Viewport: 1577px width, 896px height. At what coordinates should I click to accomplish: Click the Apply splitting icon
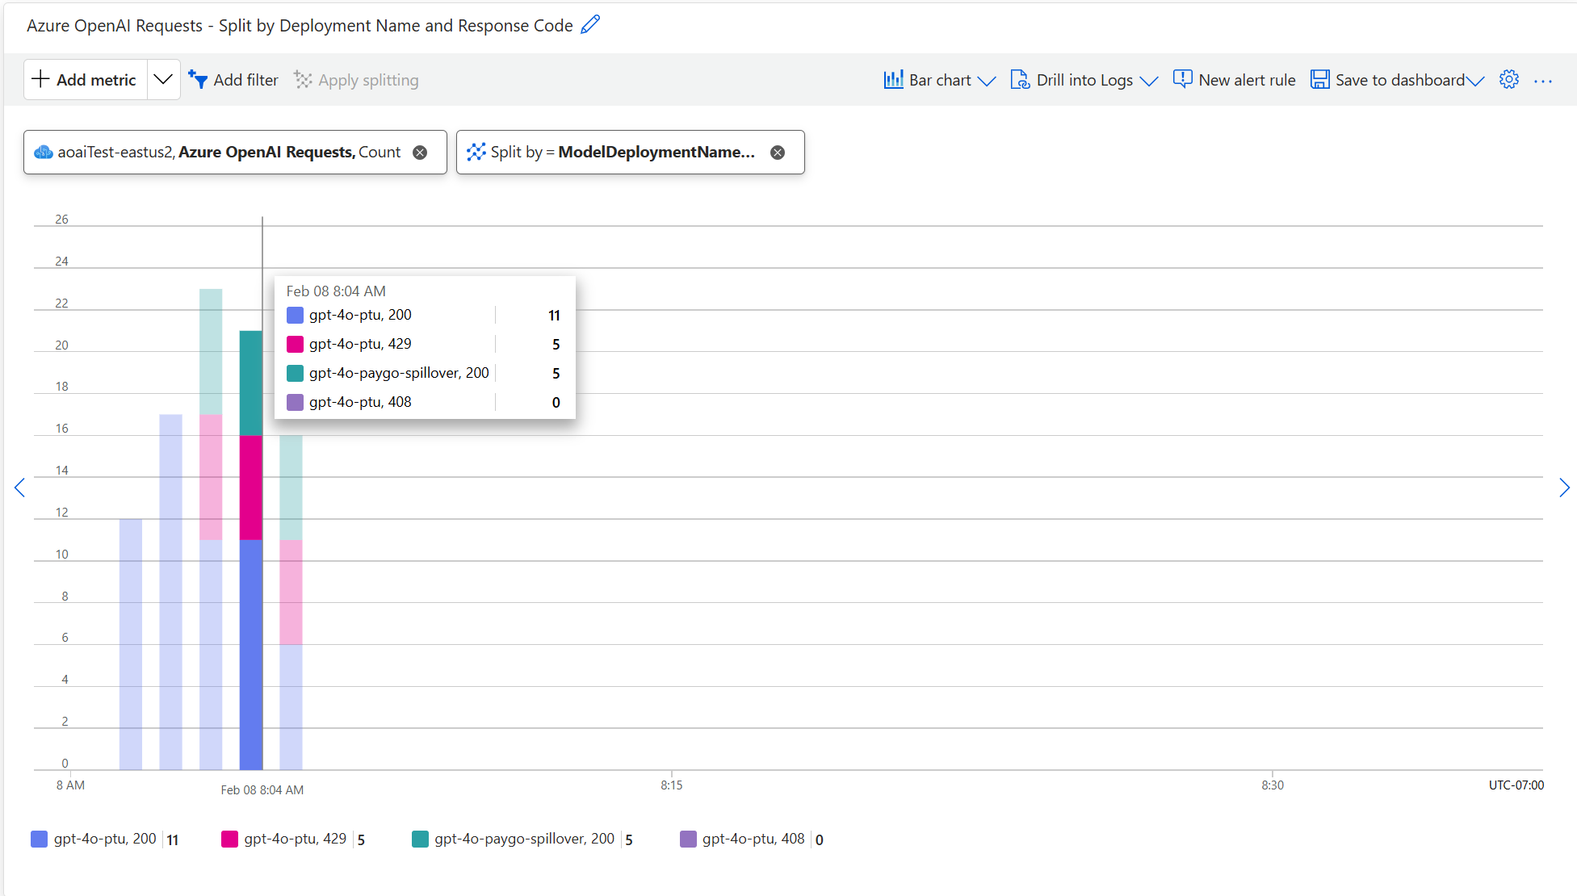coord(303,79)
